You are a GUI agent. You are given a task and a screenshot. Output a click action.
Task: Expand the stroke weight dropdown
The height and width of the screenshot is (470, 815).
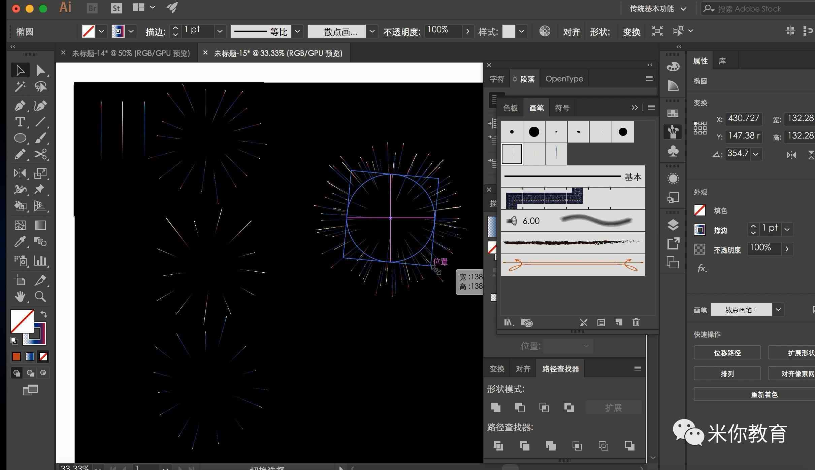pyautogui.click(x=221, y=31)
